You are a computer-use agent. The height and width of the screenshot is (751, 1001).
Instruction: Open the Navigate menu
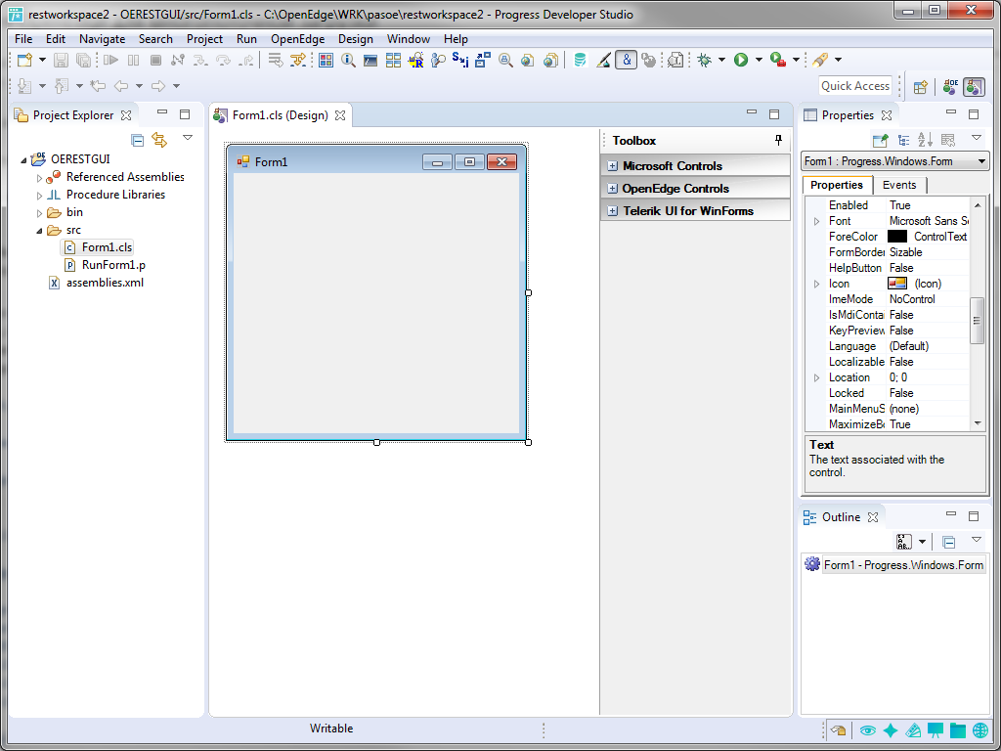click(102, 39)
